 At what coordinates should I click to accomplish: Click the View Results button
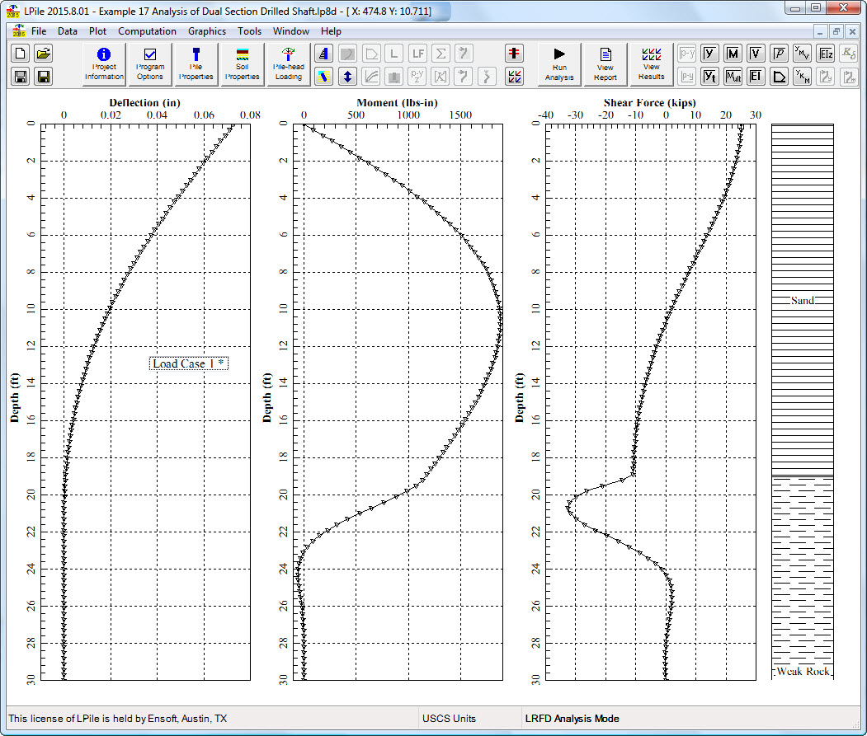652,64
